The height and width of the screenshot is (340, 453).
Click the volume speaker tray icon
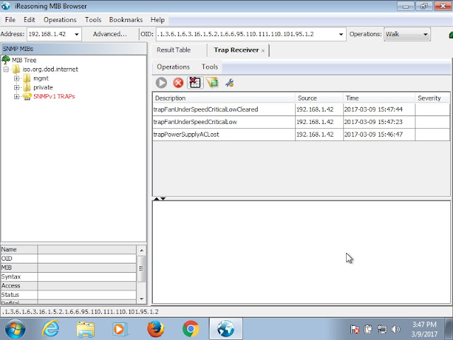click(396, 329)
